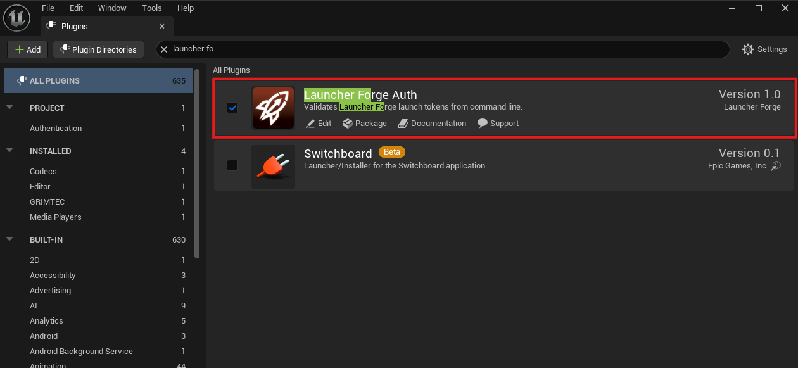The image size is (798, 368).
Task: Click the plugin search field
Action: [443, 49]
